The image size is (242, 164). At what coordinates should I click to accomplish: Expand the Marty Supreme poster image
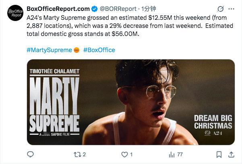pyautogui.click(x=130, y=102)
